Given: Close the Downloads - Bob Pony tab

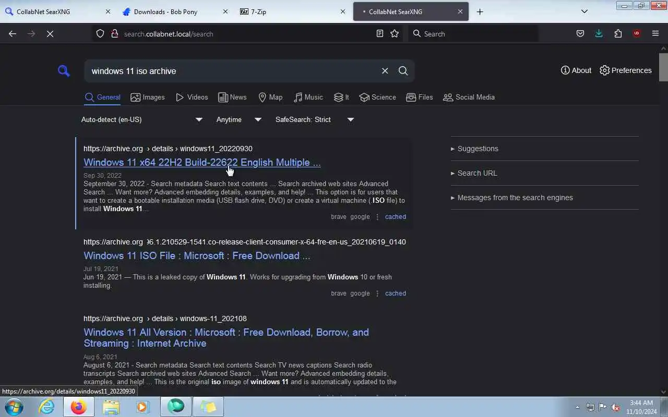Looking at the screenshot, I should 225,11.
